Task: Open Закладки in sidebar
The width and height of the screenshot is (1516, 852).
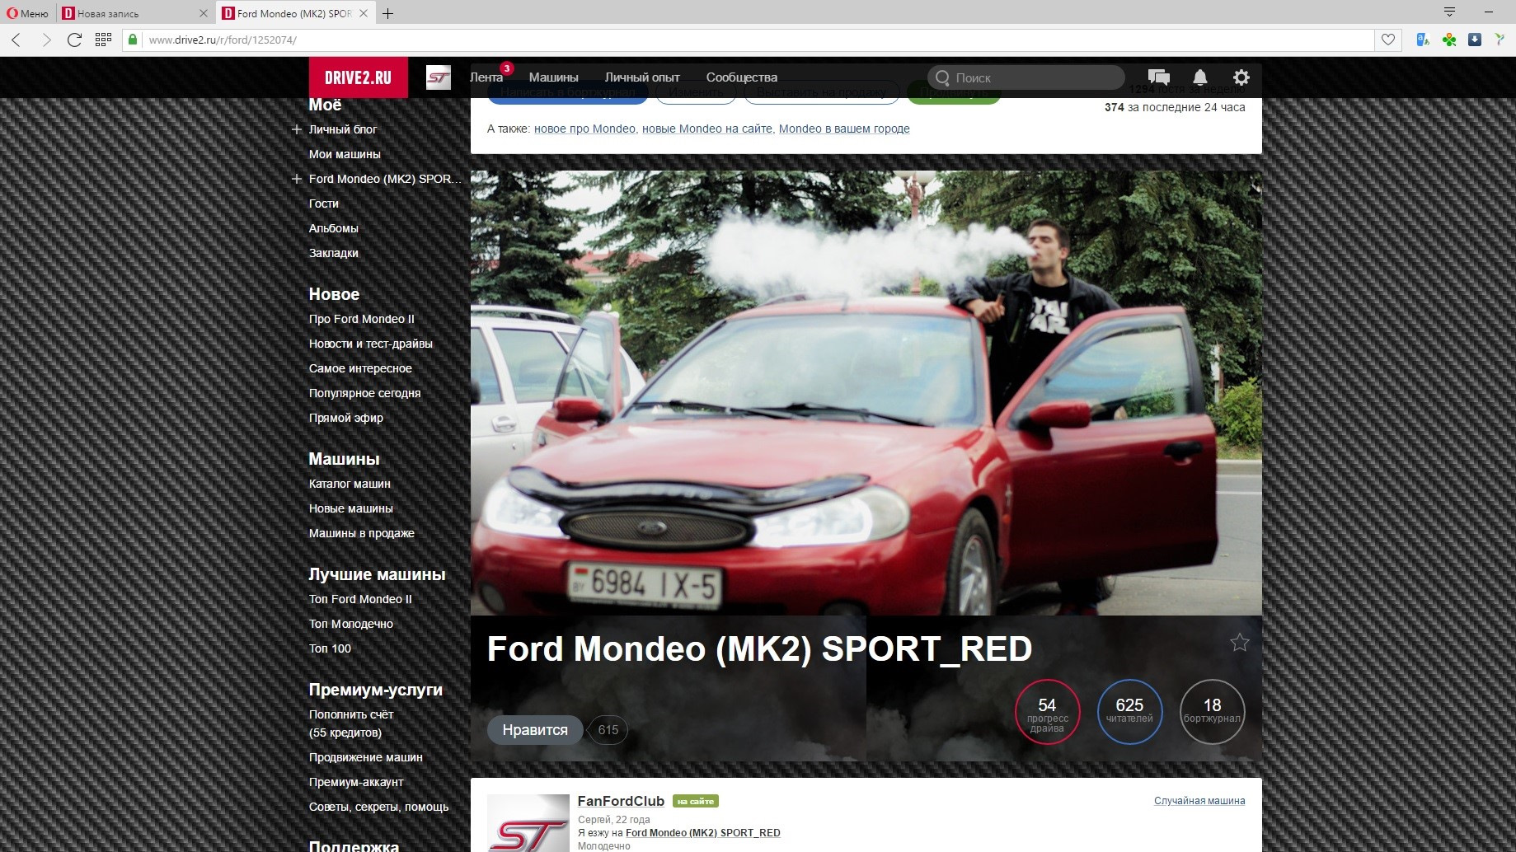Action: [x=334, y=253]
